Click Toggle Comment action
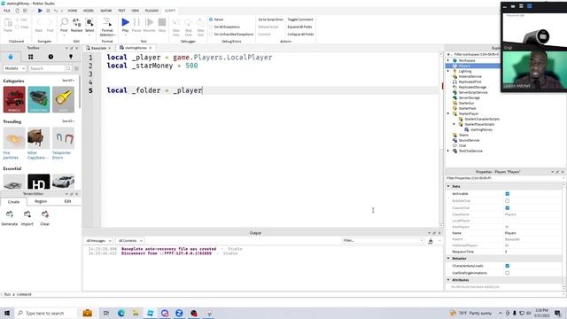The height and width of the screenshot is (319, 567). pos(300,19)
